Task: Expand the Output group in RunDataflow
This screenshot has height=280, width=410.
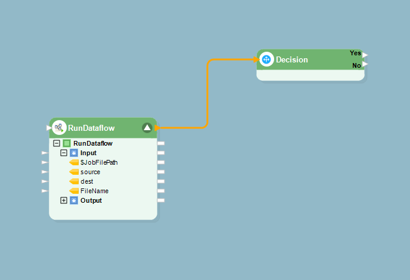Action: pyautogui.click(x=64, y=200)
